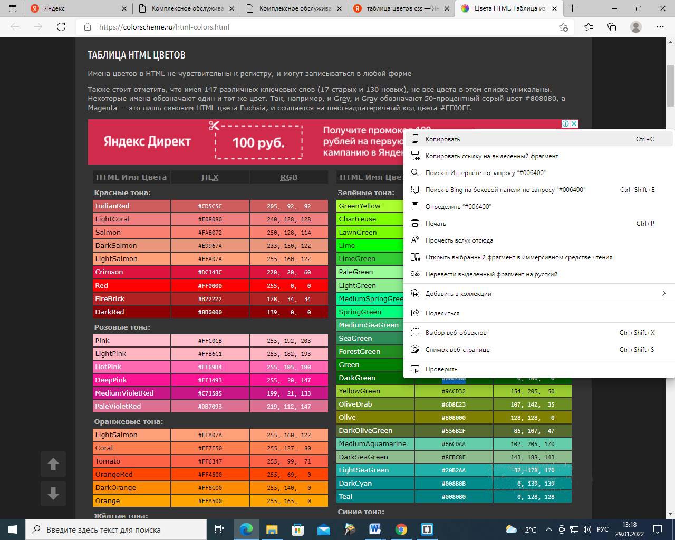Open Microsoft Word from the taskbar
Image resolution: width=675 pixels, height=540 pixels.
coord(375,529)
